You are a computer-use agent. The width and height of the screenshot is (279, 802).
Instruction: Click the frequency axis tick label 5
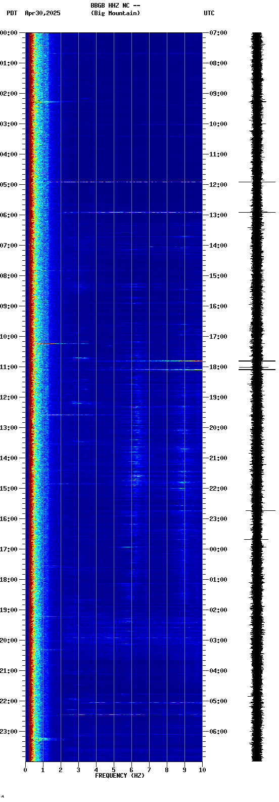click(114, 770)
